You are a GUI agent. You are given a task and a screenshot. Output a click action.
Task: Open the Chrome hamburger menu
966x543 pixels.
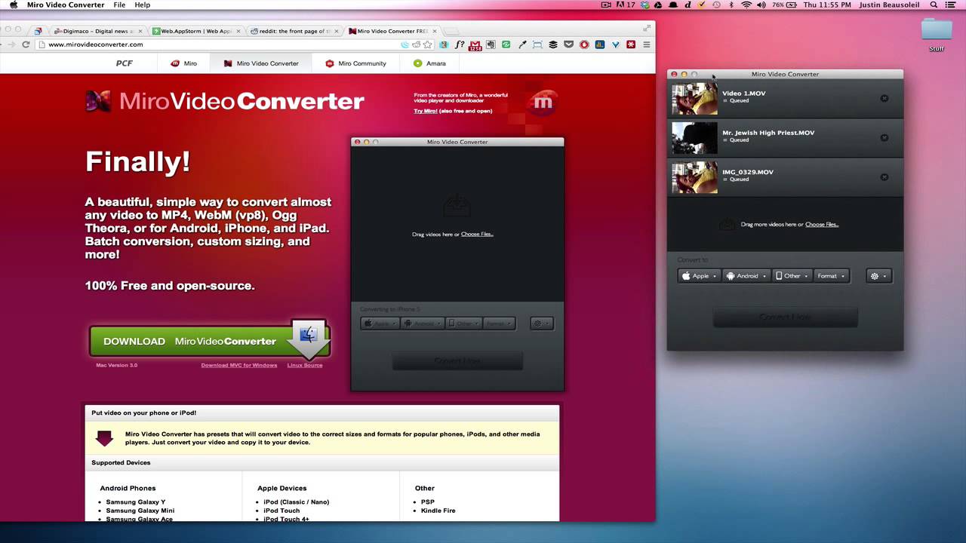(646, 44)
